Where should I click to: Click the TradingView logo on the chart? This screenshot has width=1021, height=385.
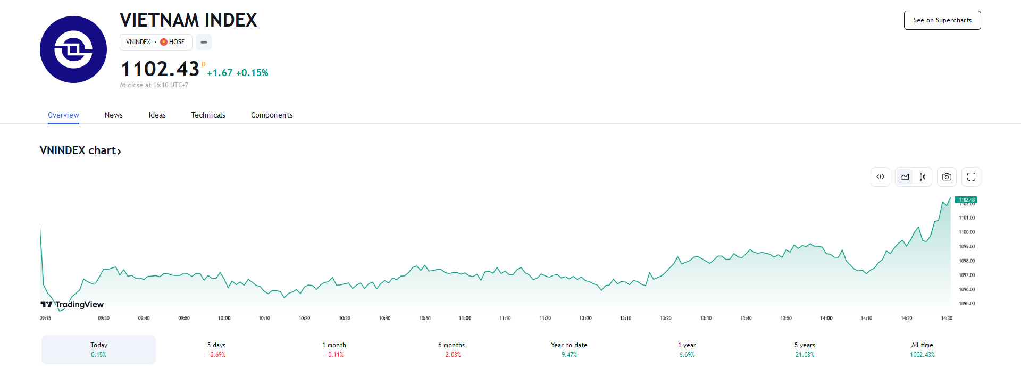[72, 304]
